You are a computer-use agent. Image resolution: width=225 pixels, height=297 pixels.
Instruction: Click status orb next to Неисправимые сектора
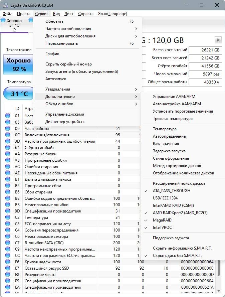[x=8, y=237]
